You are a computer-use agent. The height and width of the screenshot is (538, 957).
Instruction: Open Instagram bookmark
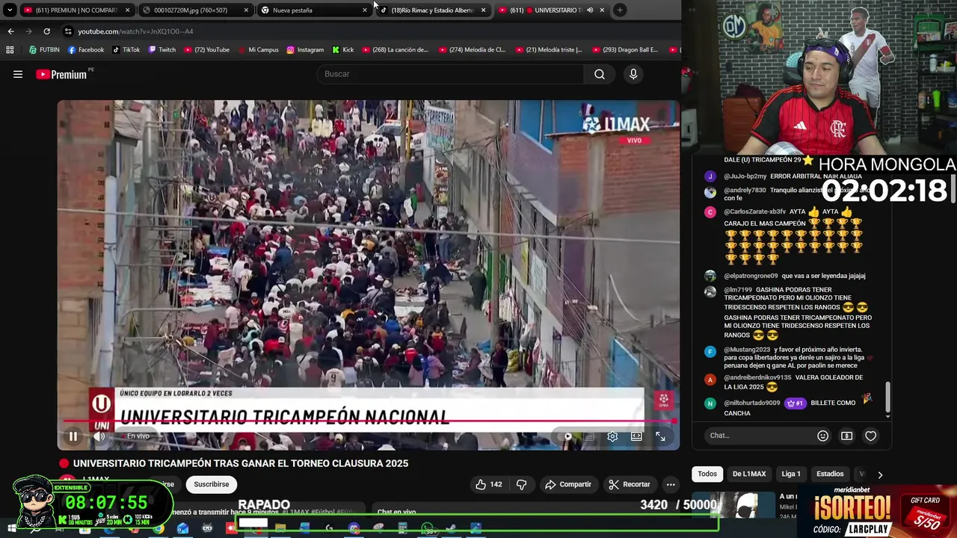point(305,50)
